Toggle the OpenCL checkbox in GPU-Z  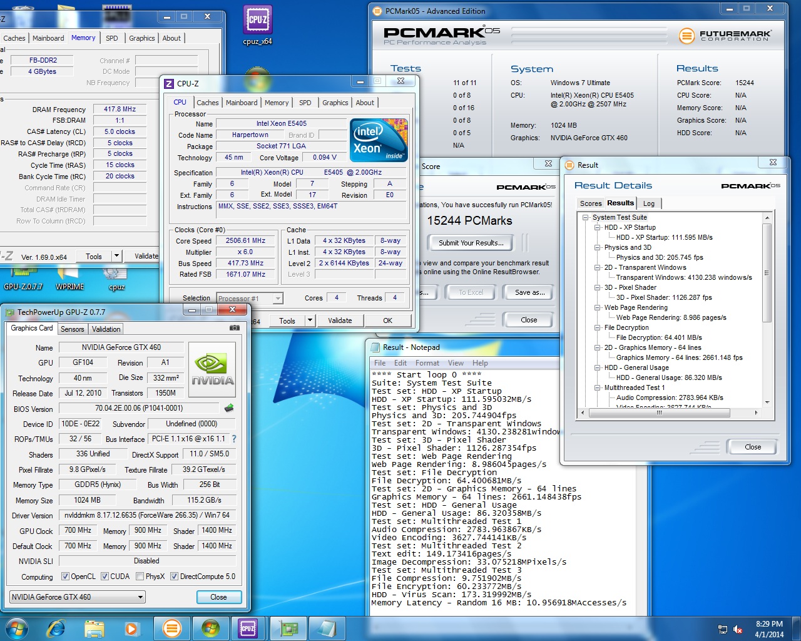point(65,577)
